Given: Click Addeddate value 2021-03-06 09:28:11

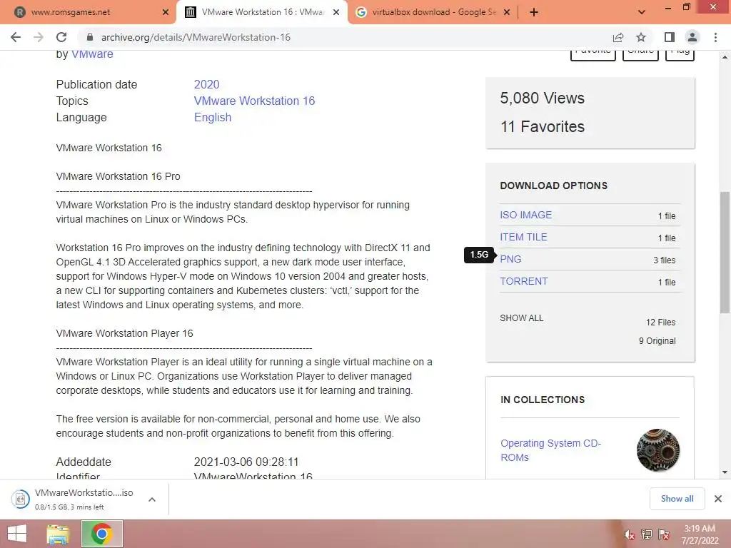Looking at the screenshot, I should (246, 462).
